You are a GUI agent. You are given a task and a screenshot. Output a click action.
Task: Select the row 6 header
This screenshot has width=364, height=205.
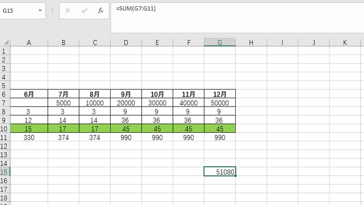pos(5,94)
